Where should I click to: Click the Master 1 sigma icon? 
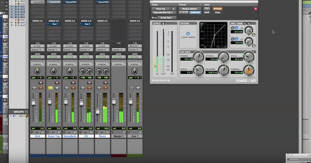[x=124, y=132]
